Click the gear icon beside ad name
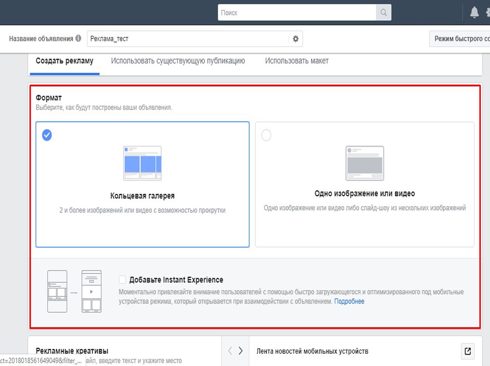The width and height of the screenshot is (490, 366). [296, 39]
